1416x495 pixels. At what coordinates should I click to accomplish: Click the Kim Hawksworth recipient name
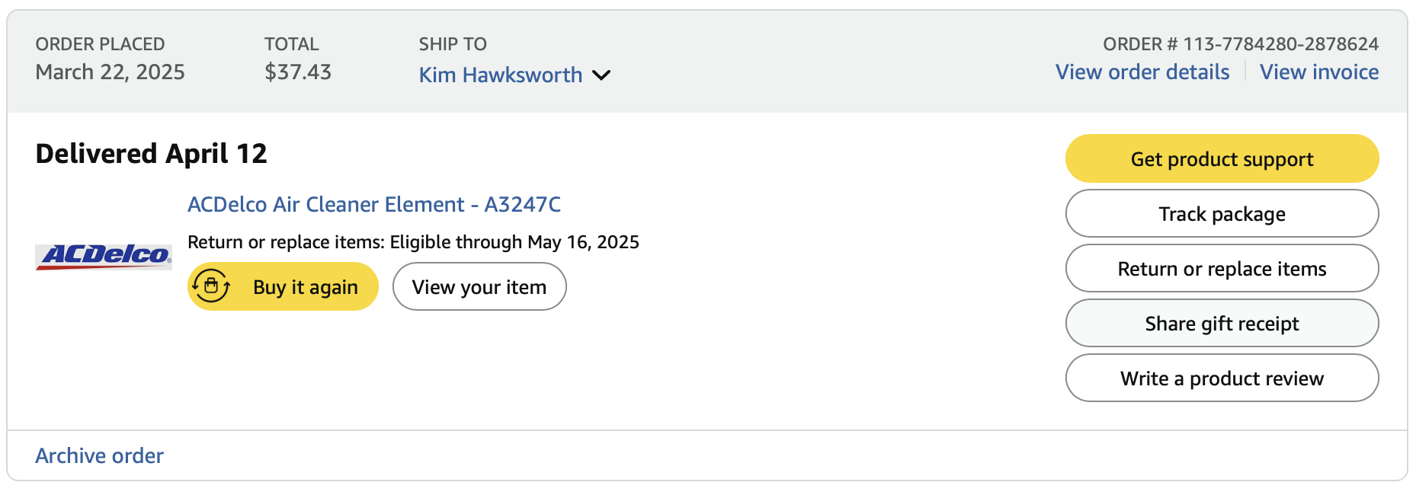(x=500, y=75)
